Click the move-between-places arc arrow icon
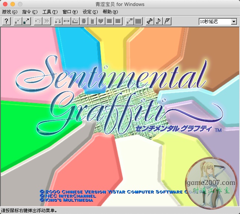This screenshot has width=240, height=214. tap(58, 21)
